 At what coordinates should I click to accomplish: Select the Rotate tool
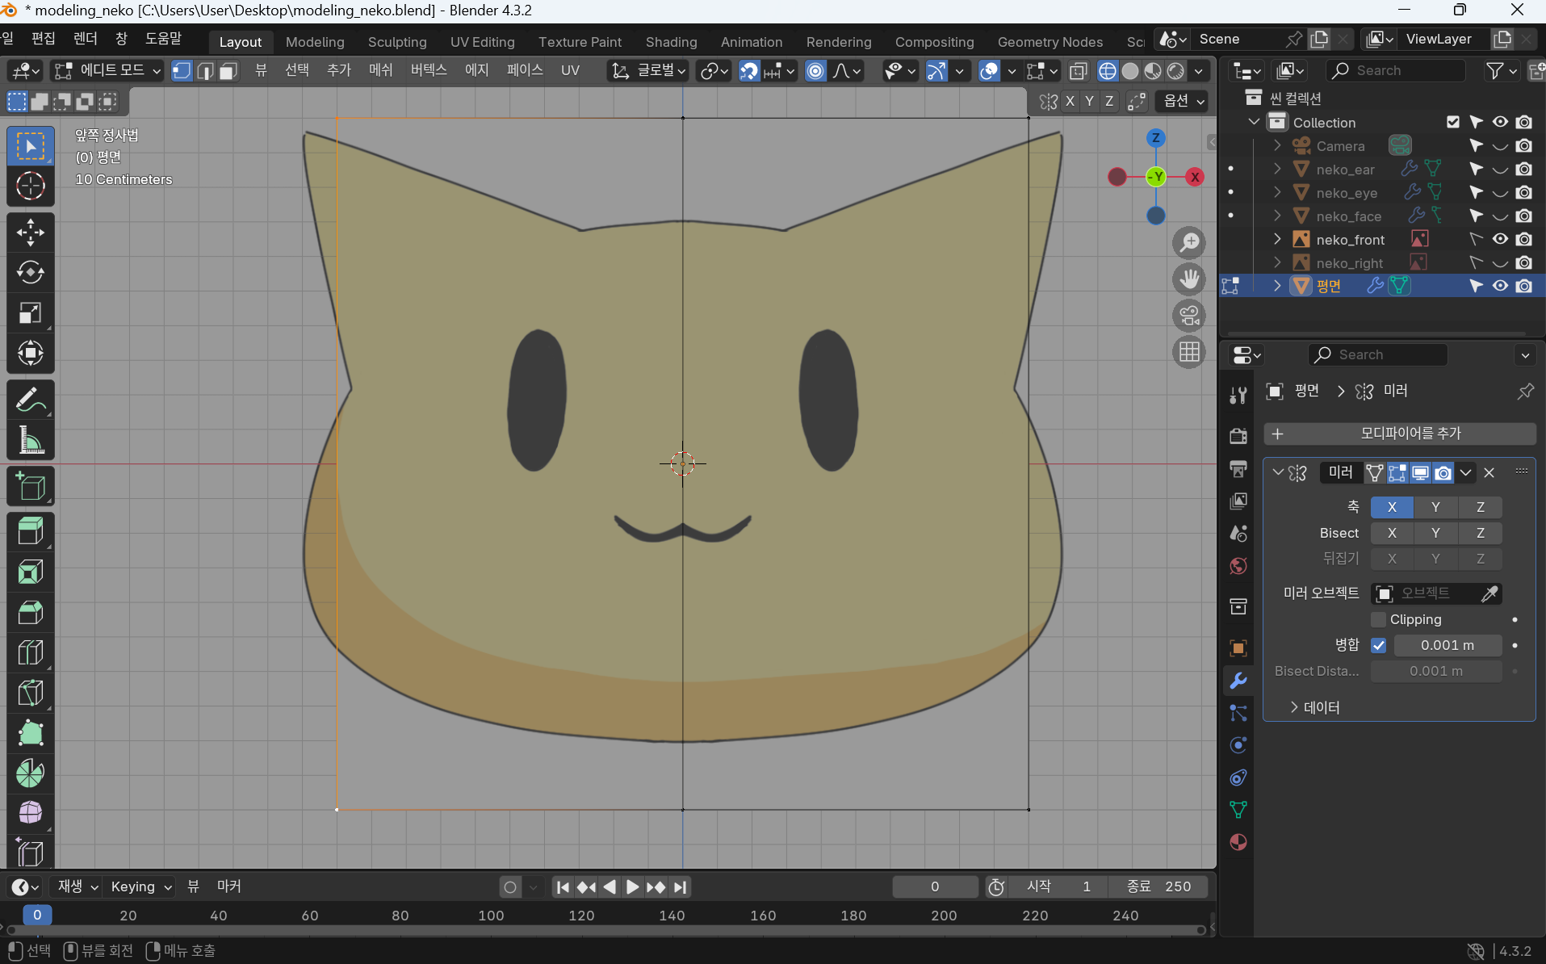[31, 273]
